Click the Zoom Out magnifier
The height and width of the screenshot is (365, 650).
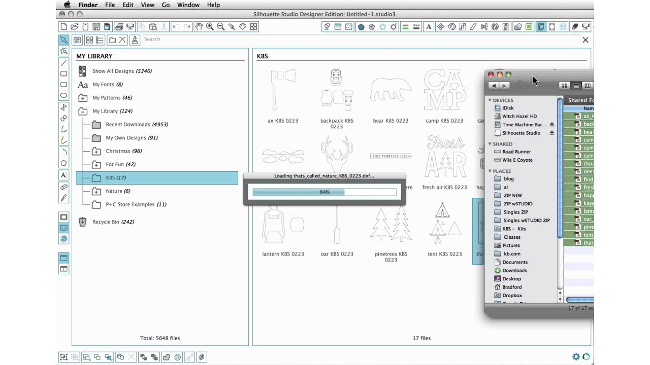coord(221,26)
